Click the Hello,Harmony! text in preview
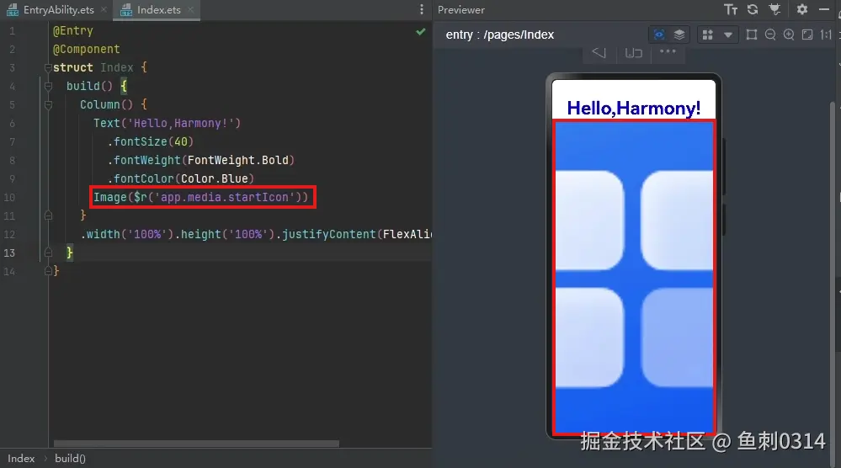The width and height of the screenshot is (841, 468). coord(633,109)
